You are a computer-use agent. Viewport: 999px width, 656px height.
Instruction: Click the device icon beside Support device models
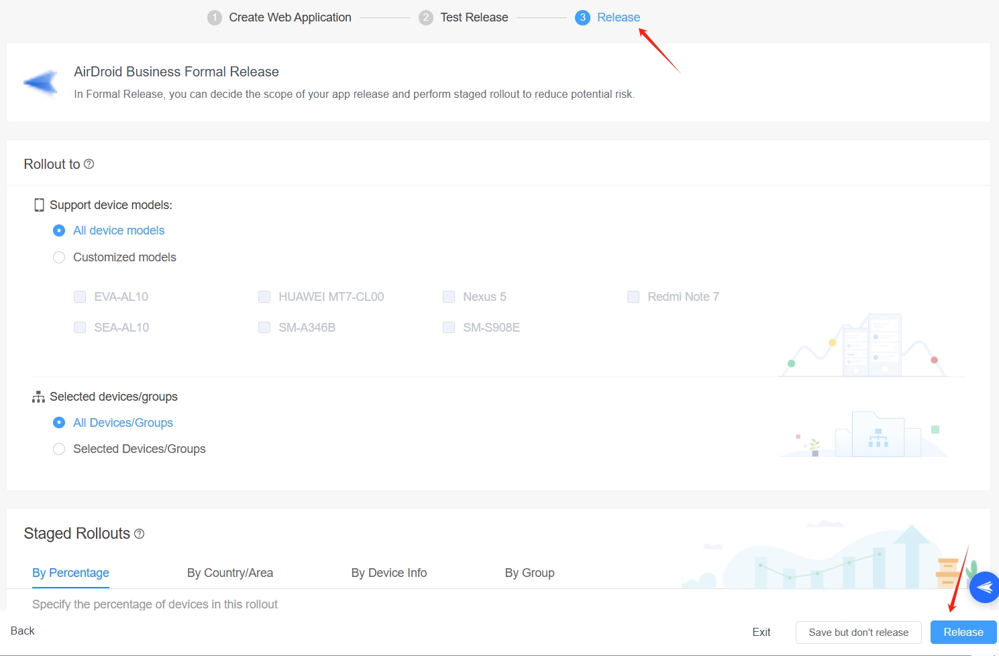(39, 205)
